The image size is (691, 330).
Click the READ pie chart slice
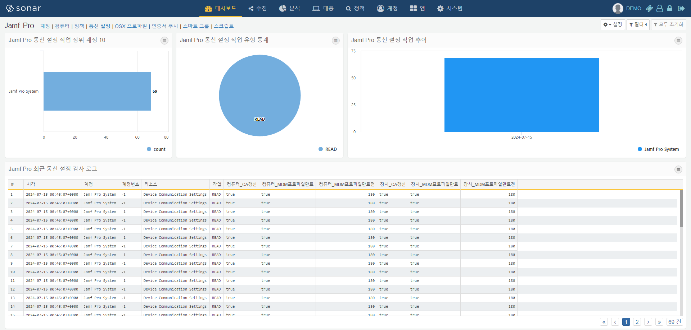pos(260,96)
